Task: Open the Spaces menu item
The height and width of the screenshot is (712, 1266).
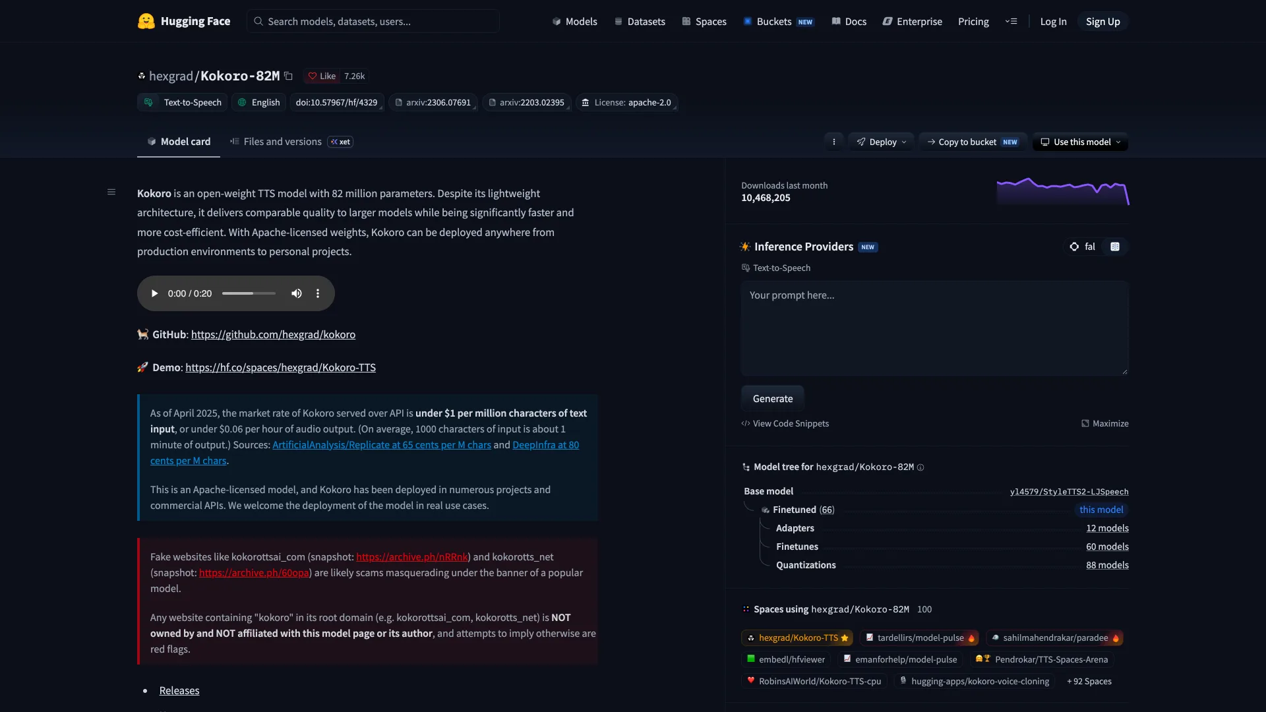Action: coord(704,21)
